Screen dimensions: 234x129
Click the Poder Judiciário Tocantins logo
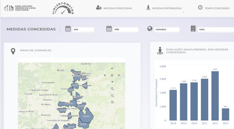(x=20, y=8)
